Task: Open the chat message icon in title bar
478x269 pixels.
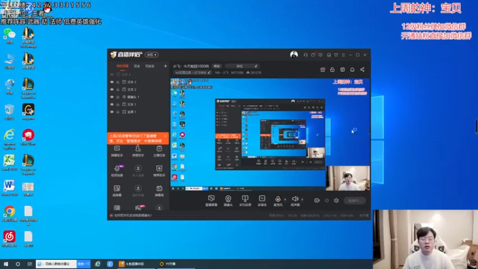Action: click(320, 55)
